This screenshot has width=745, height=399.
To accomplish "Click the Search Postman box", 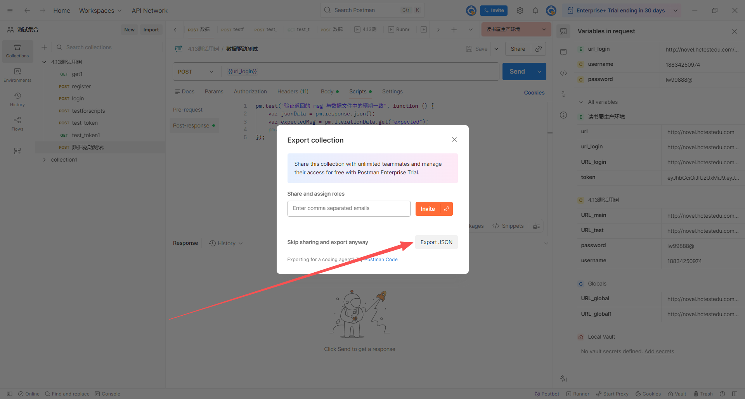I will tap(372, 10).
